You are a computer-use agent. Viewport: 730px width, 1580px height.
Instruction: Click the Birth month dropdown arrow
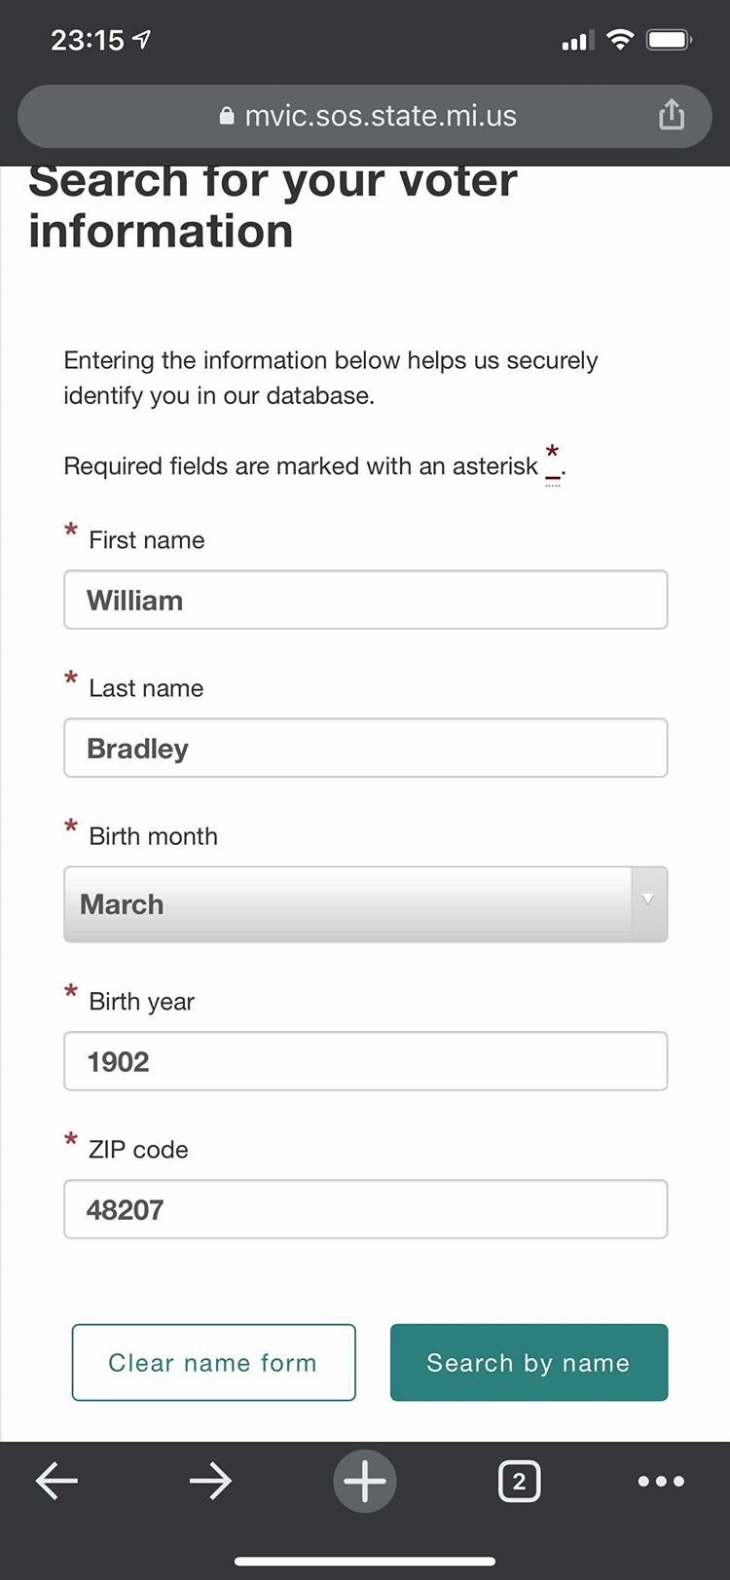tap(648, 900)
